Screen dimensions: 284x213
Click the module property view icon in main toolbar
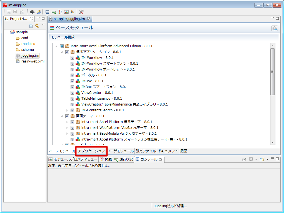click(x=66, y=12)
